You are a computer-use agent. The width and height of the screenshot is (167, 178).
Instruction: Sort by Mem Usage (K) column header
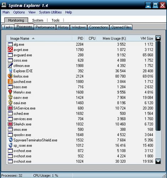pos(112,38)
